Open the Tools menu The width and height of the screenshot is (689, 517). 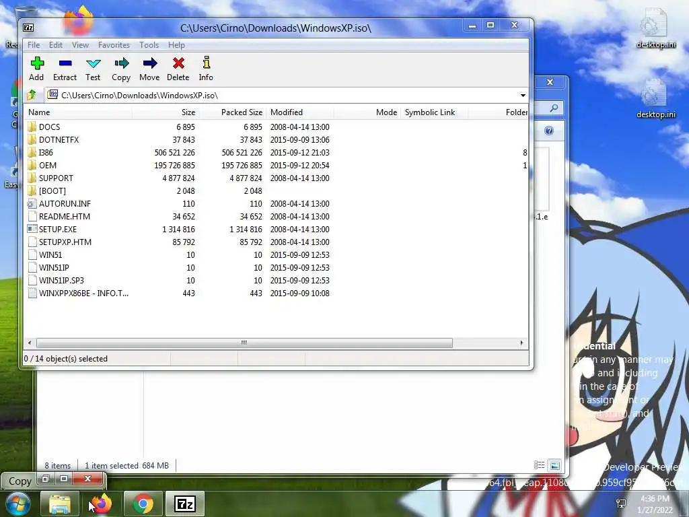click(x=149, y=45)
